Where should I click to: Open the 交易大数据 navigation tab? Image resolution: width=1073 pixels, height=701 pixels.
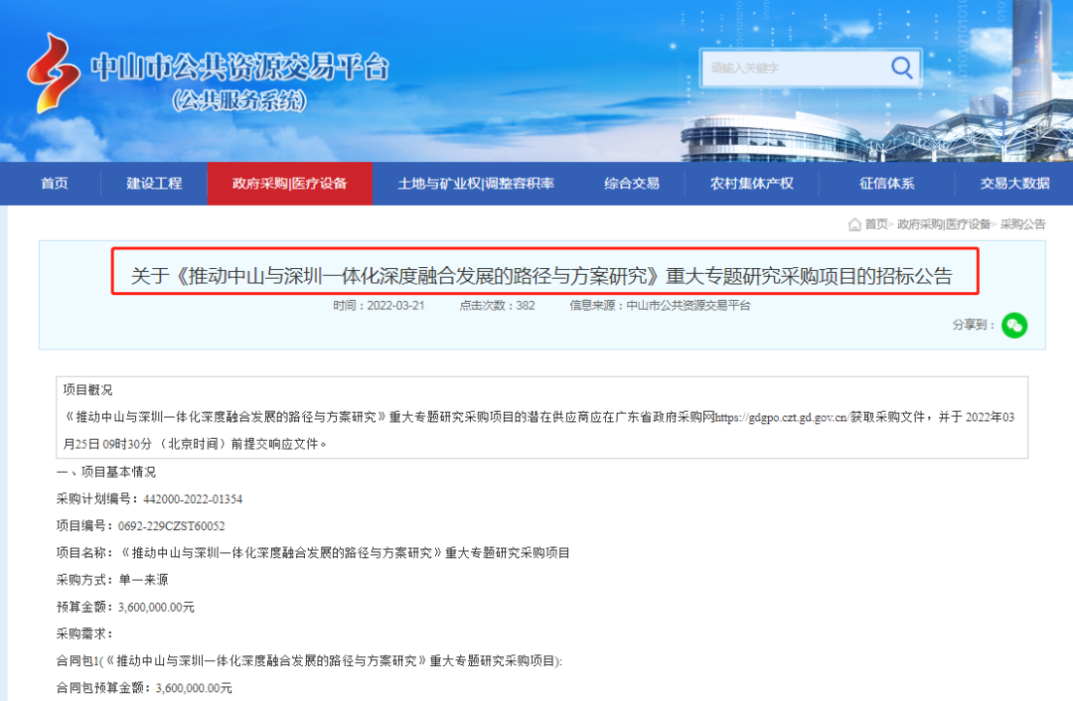[x=1014, y=184]
